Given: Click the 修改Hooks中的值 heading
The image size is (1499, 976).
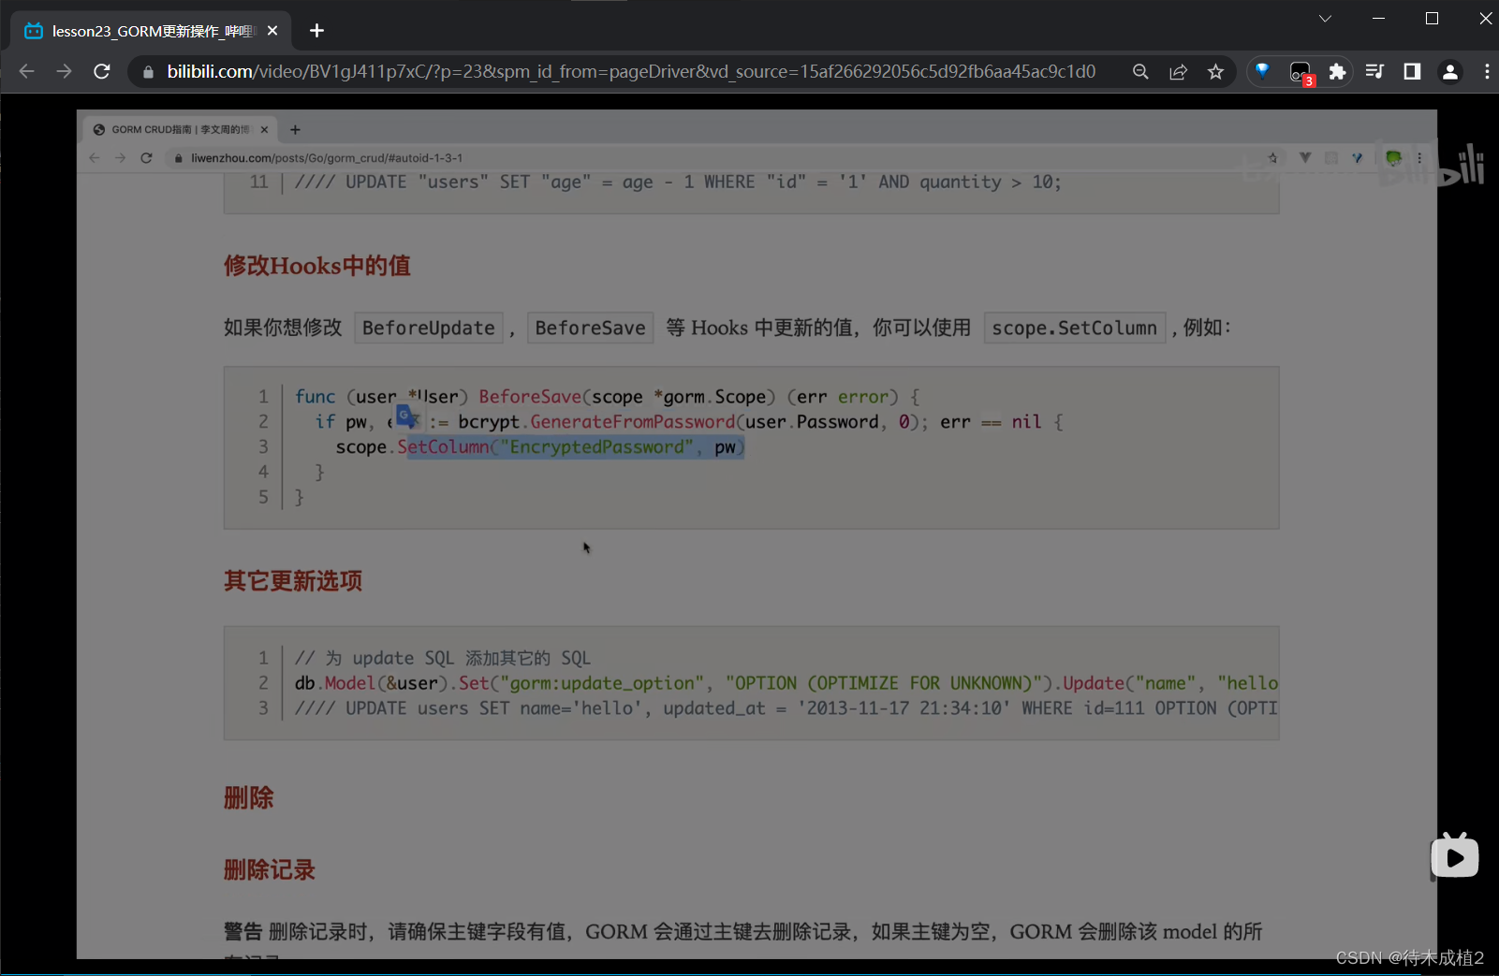Looking at the screenshot, I should pos(316,266).
